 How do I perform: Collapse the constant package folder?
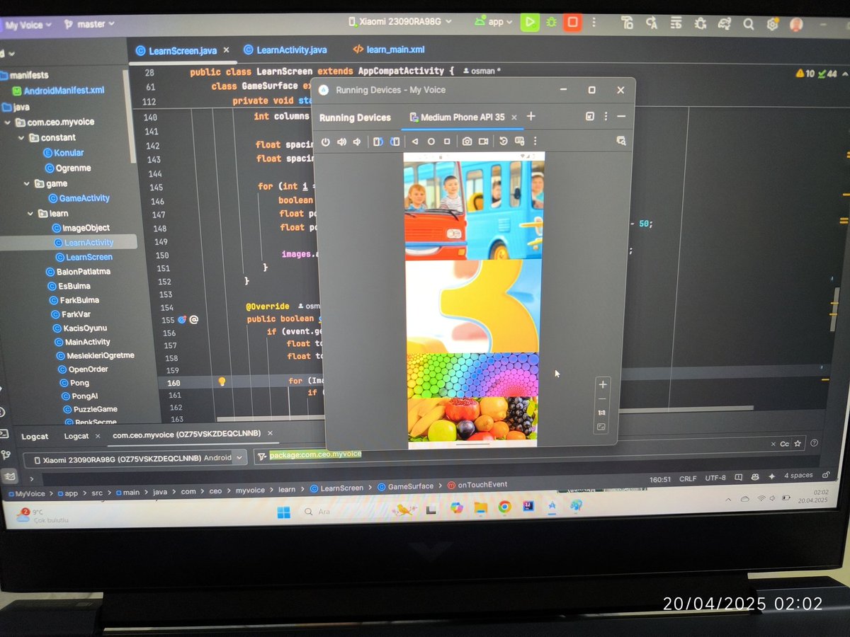(21, 137)
